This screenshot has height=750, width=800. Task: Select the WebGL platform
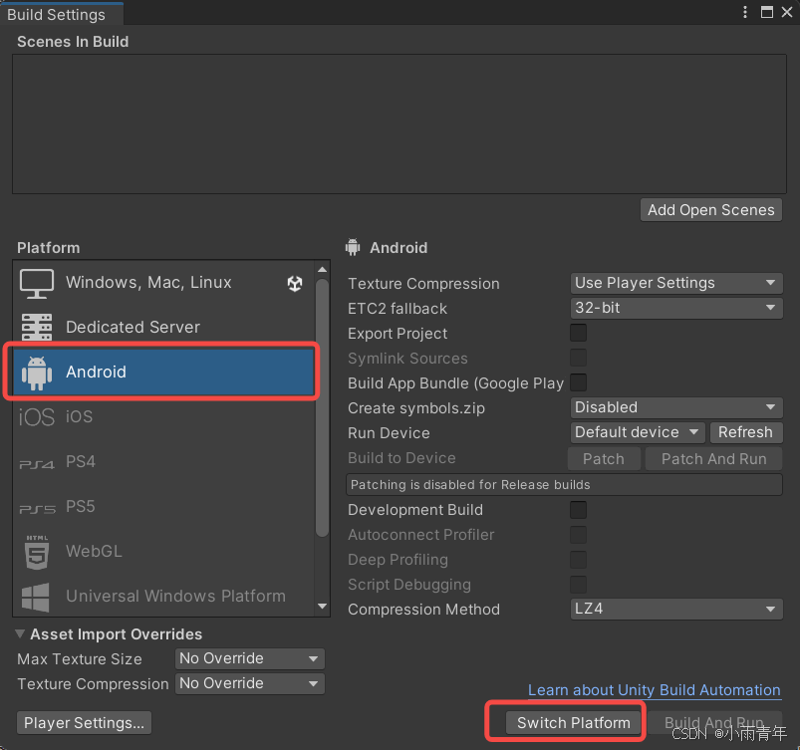(163, 551)
